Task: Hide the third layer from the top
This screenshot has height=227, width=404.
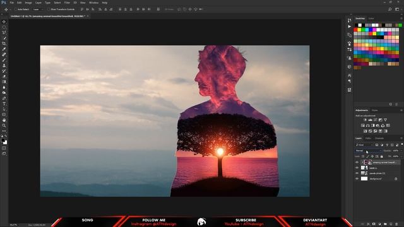Action: [x=357, y=173]
